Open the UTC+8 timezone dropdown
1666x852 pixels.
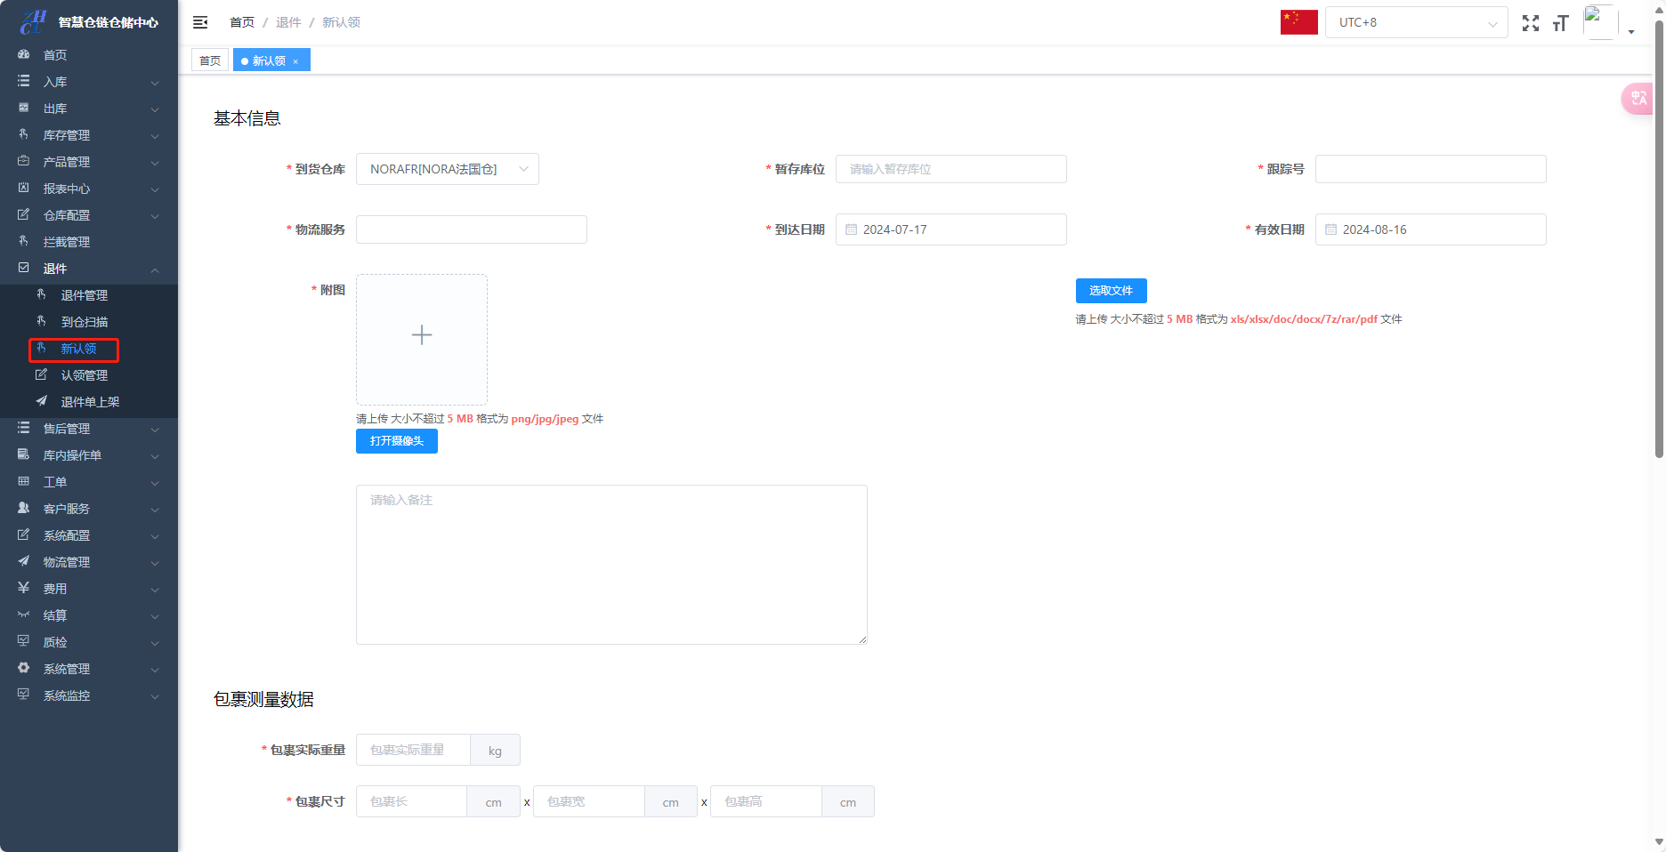click(x=1416, y=22)
